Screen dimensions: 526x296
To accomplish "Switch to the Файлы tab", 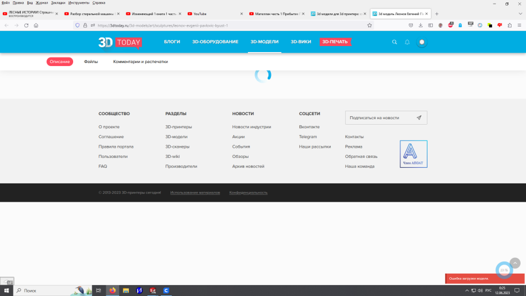I will (x=91, y=62).
